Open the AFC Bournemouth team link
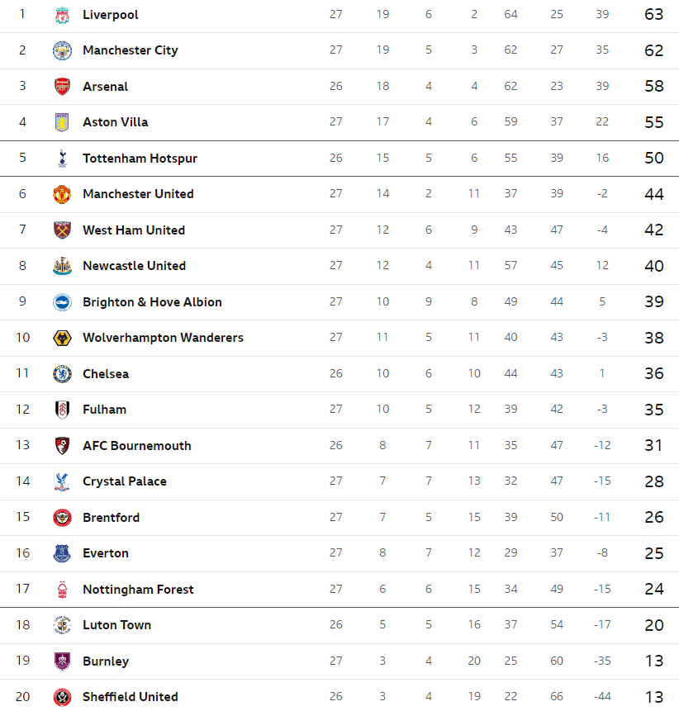679x711 pixels. [x=137, y=446]
